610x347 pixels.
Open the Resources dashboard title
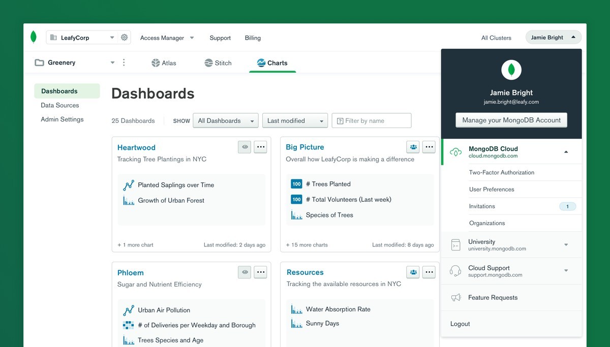click(305, 272)
